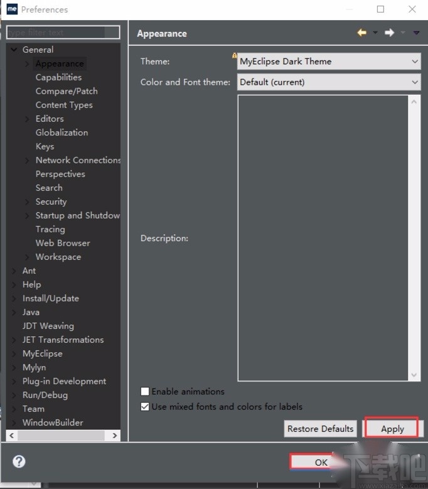Select Globalization in the tree

tap(62, 132)
